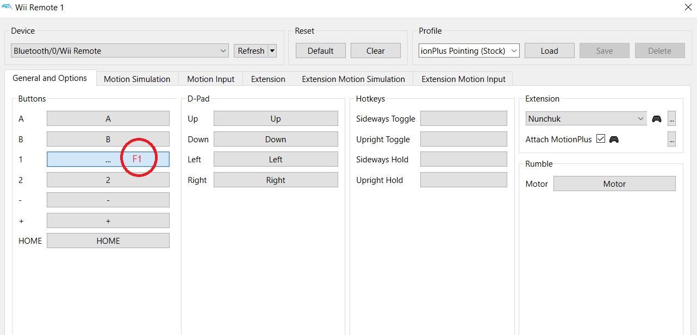Click the highlighted button 1 mapping field
697x335 pixels.
point(108,159)
